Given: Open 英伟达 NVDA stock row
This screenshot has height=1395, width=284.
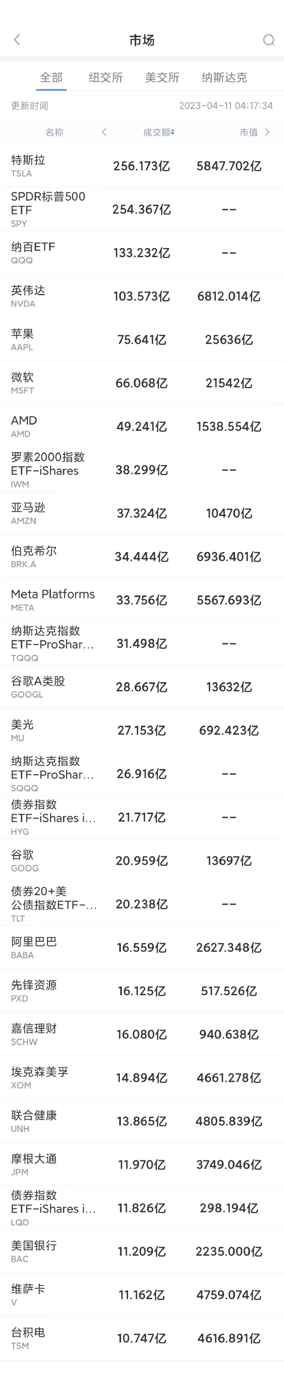Looking at the screenshot, I should coord(141,296).
